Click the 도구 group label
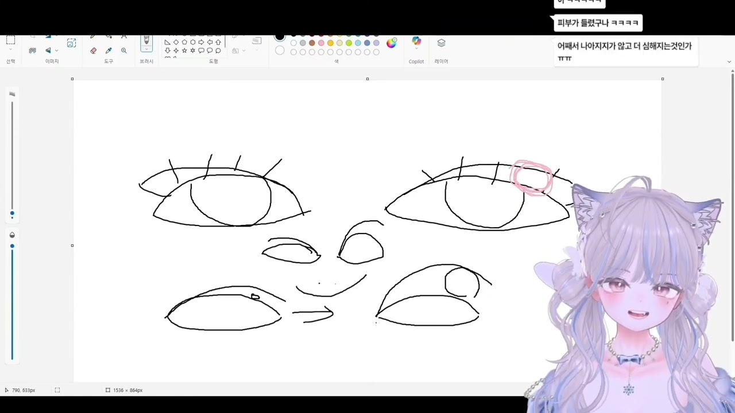The width and height of the screenshot is (735, 413). [109, 61]
